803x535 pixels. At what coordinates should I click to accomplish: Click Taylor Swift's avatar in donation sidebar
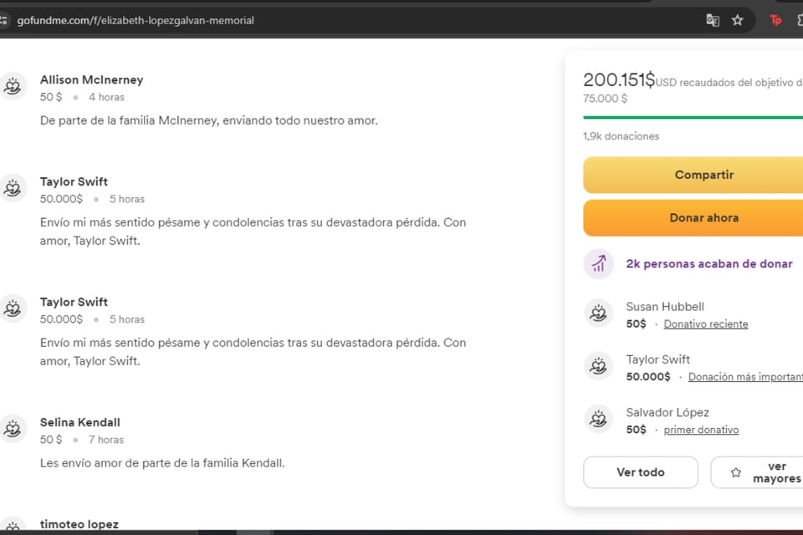[598, 365]
